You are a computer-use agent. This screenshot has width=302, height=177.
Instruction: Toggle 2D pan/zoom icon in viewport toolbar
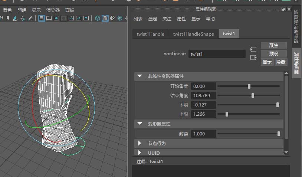point(23,18)
